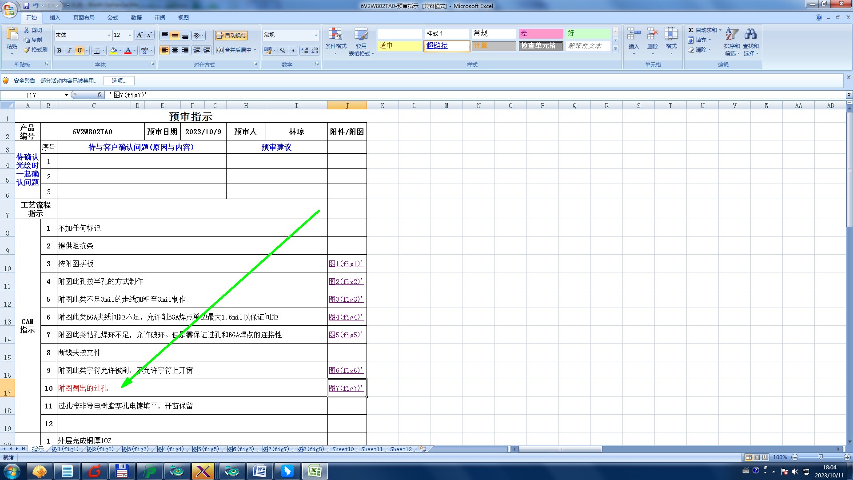Select the Format Painter brush
The image size is (853, 480).
pyautogui.click(x=27, y=50)
